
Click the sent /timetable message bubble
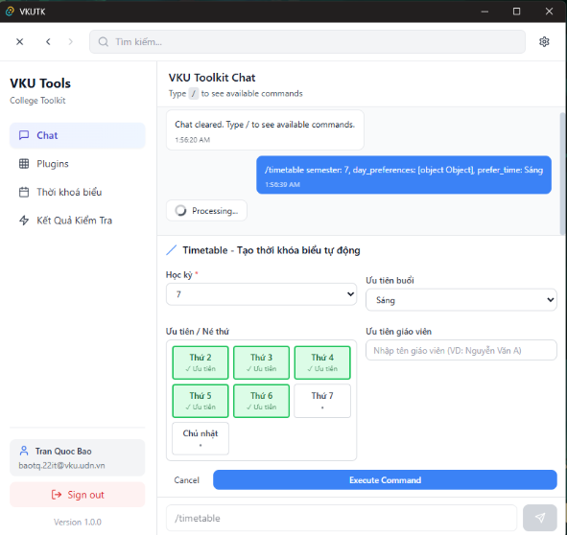pyautogui.click(x=404, y=174)
